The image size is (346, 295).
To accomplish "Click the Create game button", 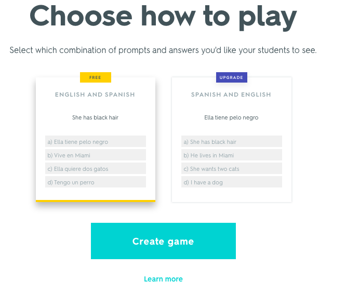I will (x=163, y=241).
